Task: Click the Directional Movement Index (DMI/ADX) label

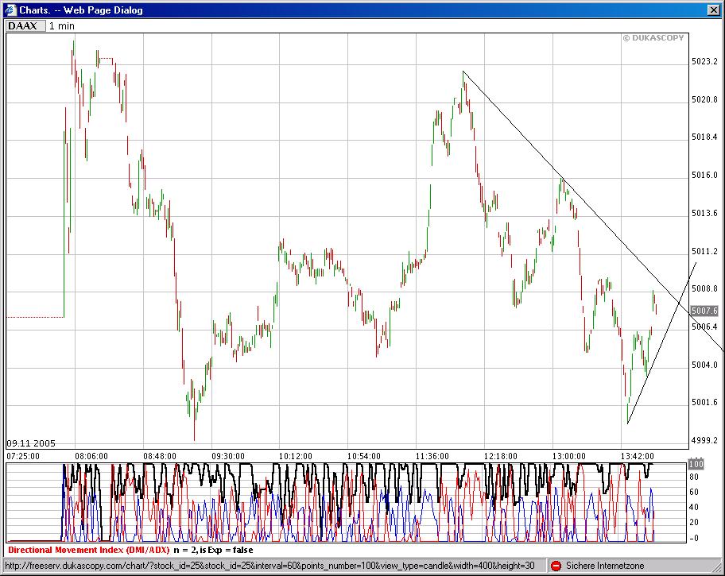Action: click(x=89, y=550)
